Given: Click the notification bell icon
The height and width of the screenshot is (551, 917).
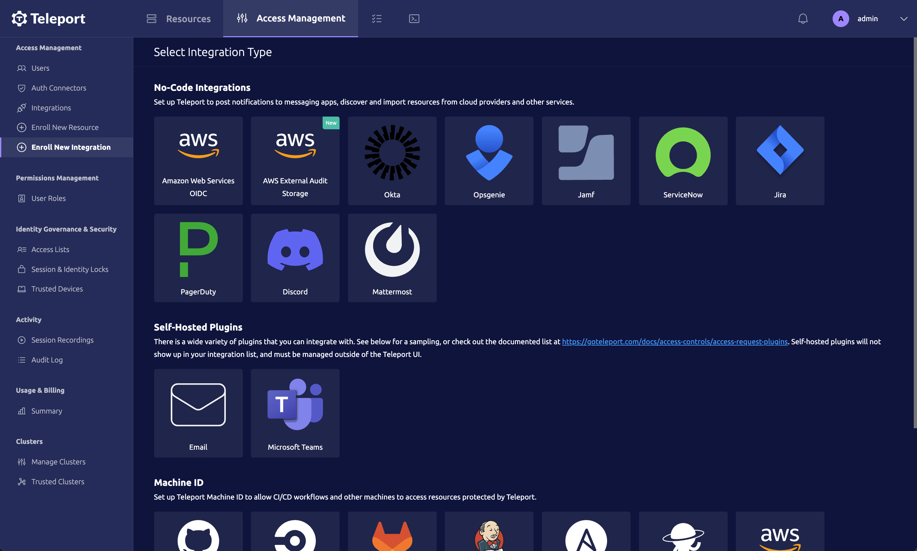Looking at the screenshot, I should [803, 19].
